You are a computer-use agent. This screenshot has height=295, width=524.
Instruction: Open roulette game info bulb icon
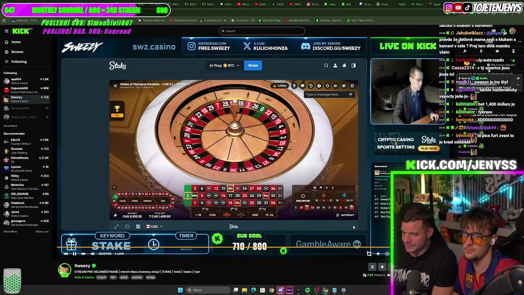click(x=294, y=86)
